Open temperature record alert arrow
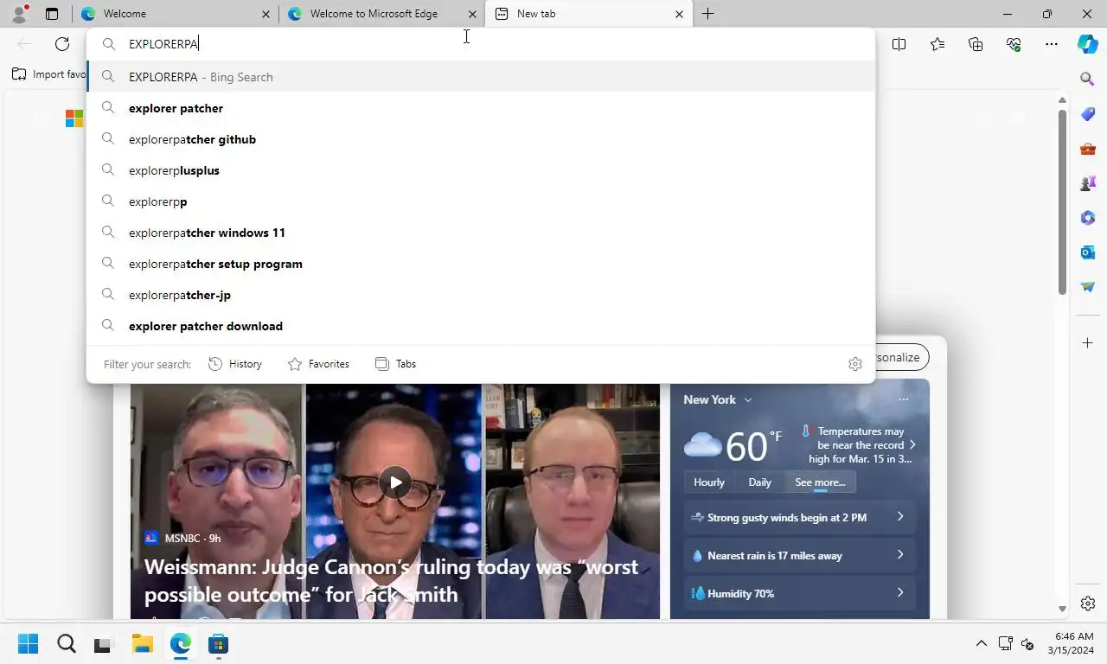 point(912,445)
